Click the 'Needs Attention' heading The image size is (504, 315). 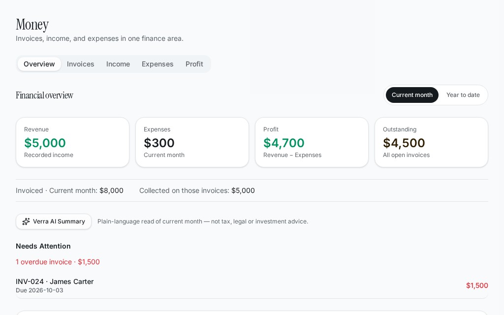pyautogui.click(x=43, y=246)
